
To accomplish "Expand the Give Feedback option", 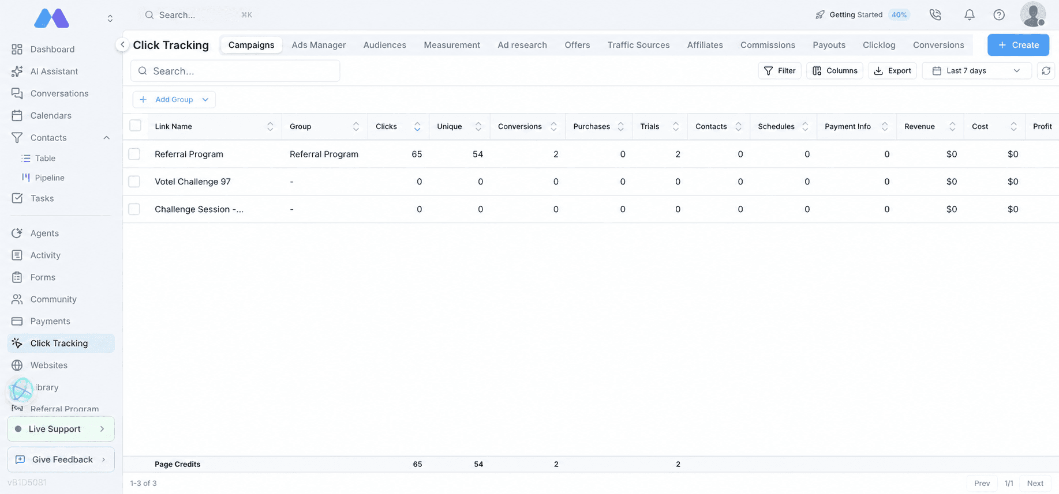I will [x=61, y=459].
